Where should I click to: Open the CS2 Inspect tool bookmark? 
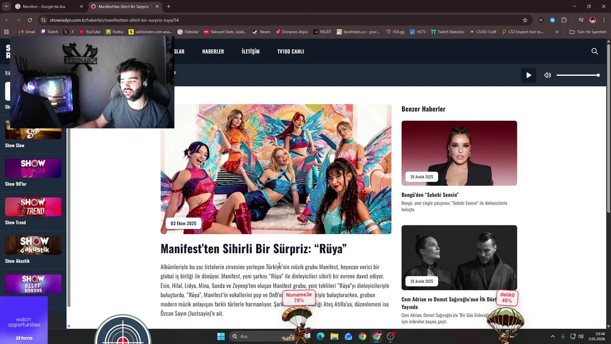point(523,32)
